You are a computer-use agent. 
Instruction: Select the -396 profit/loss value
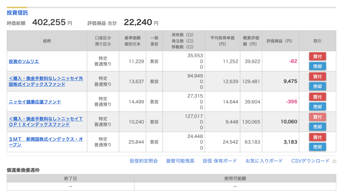coord(291,102)
